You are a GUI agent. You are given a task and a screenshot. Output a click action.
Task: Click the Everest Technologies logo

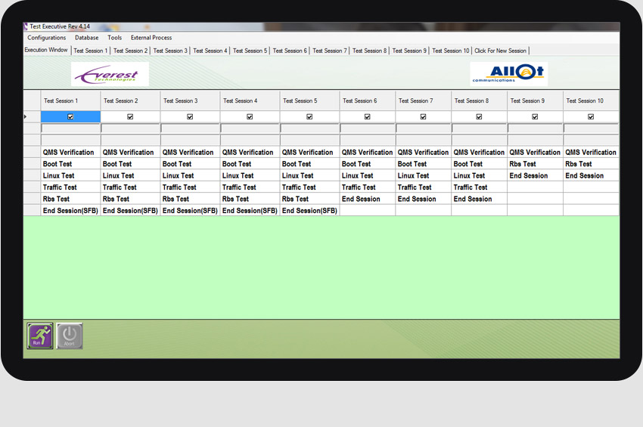(x=110, y=74)
